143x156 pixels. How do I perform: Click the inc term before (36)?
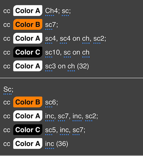tap(50, 144)
